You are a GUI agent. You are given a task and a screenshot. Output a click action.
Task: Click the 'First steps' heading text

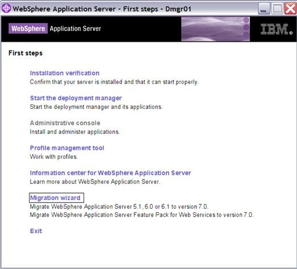26,53
